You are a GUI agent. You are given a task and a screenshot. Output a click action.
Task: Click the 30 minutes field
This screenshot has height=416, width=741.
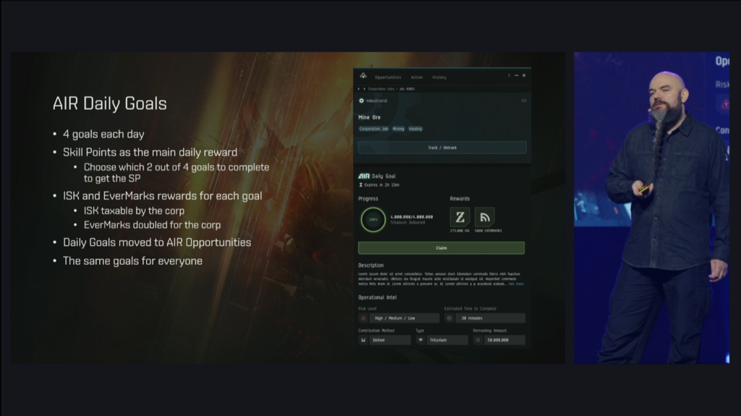click(490, 318)
